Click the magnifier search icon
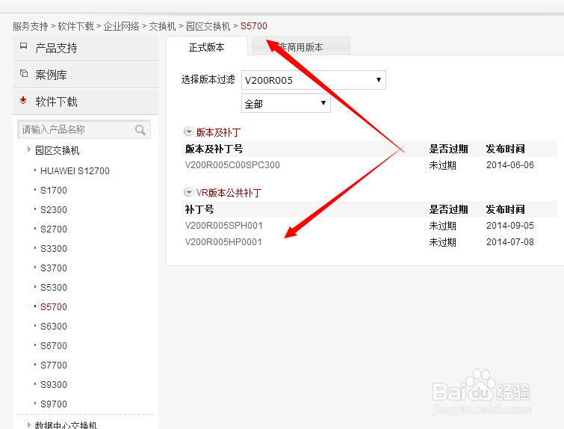564x429 pixels. [x=140, y=130]
